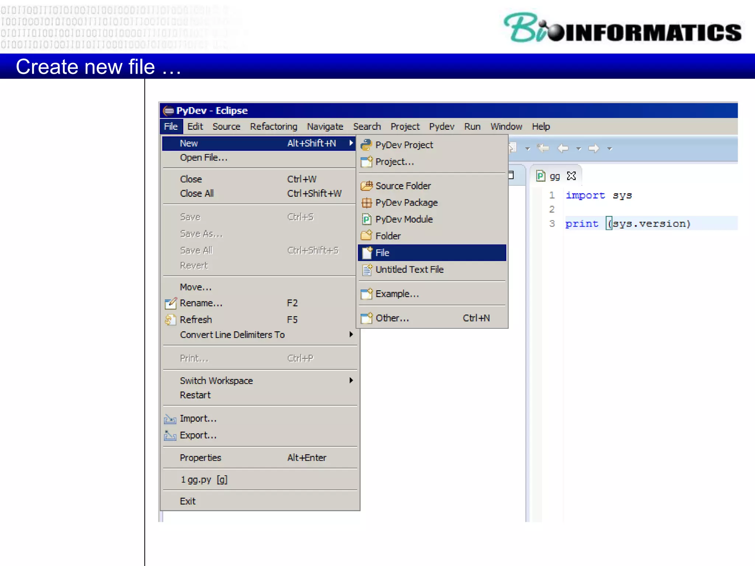Open the Edit menu
The image size is (755, 566).
click(195, 126)
